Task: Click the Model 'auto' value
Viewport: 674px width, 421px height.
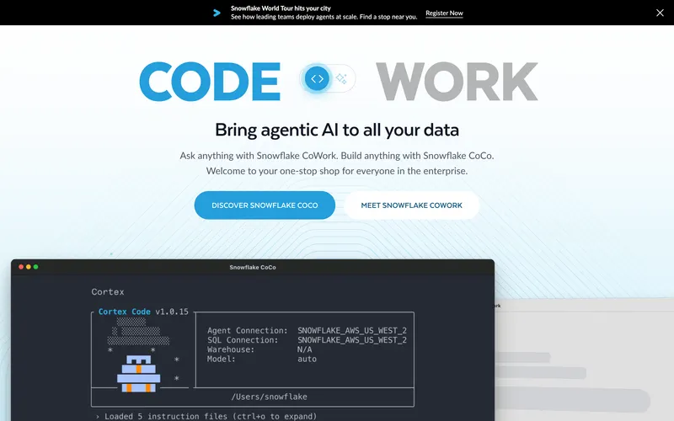Action: [307, 360]
